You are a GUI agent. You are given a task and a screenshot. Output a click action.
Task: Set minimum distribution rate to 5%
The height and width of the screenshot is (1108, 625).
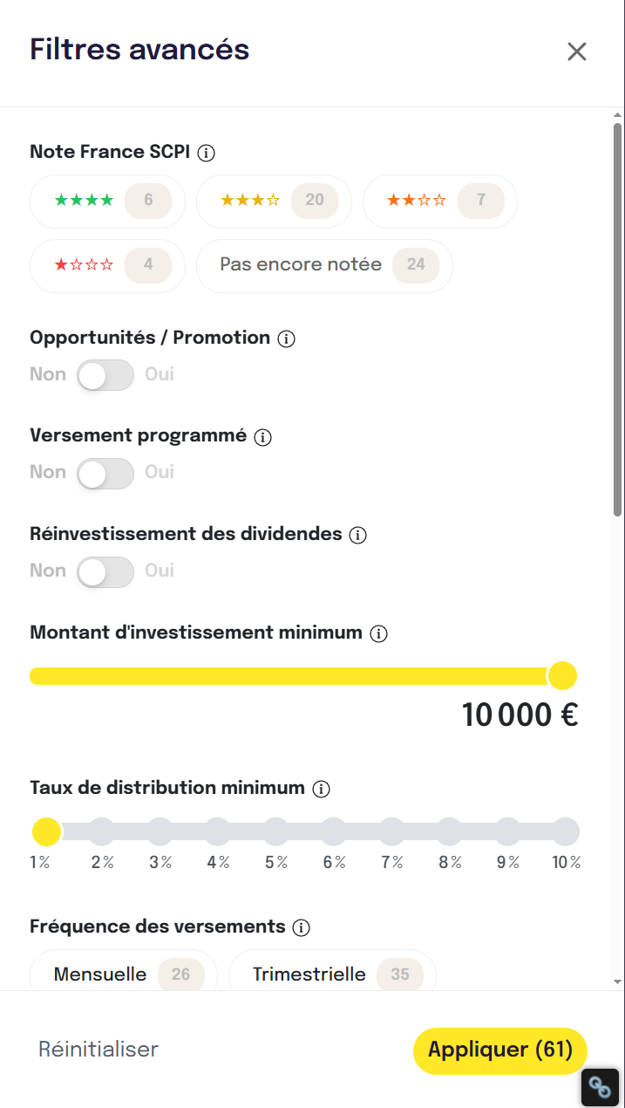276,831
